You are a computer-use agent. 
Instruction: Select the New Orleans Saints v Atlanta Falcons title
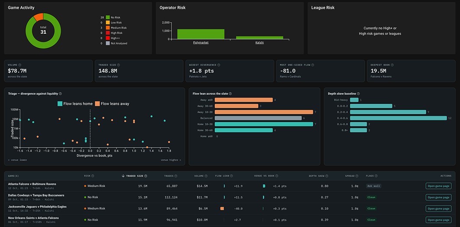[x=33, y=218]
